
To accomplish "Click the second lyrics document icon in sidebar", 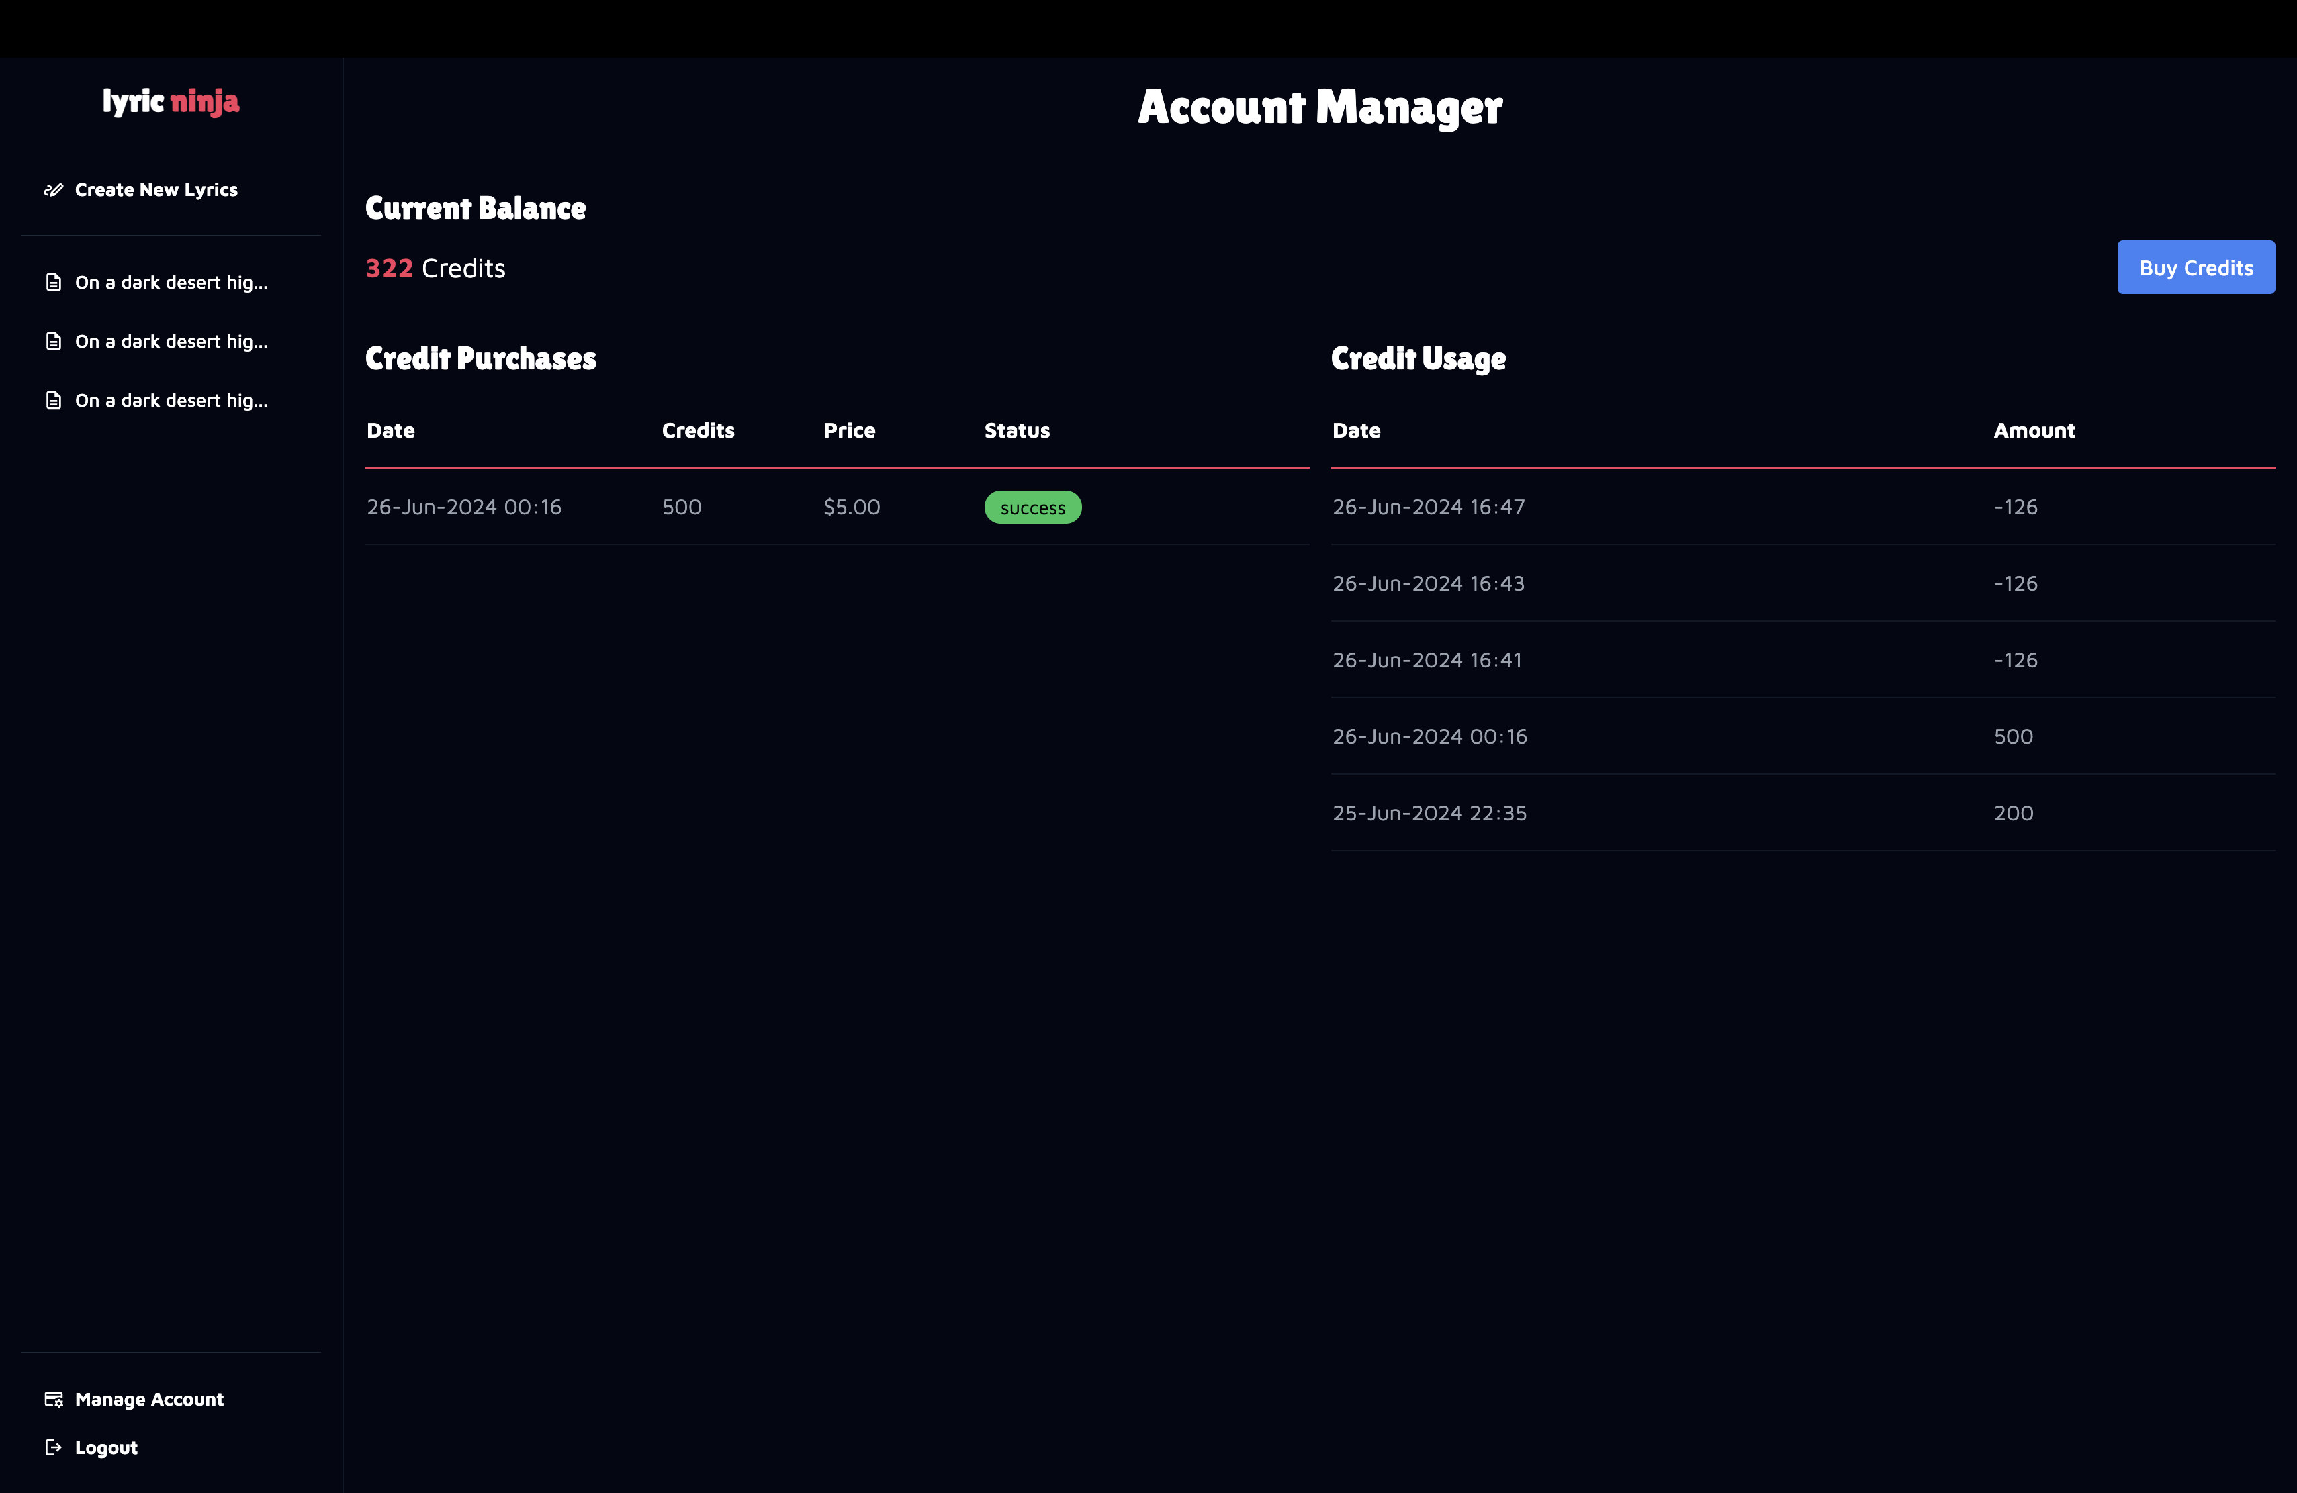I will click(x=54, y=342).
